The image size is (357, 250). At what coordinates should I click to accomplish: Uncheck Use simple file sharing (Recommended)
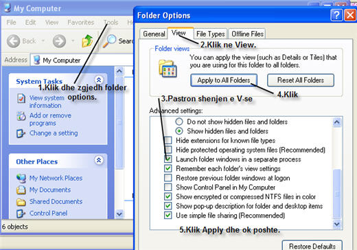pos(168,216)
